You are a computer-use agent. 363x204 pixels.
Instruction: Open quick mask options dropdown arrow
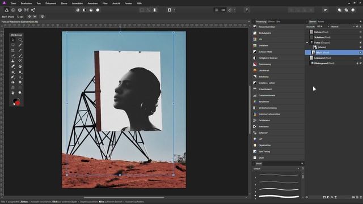pos(174,10)
